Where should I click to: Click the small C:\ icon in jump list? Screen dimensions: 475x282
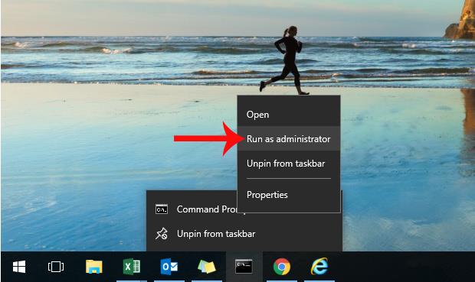tap(162, 209)
